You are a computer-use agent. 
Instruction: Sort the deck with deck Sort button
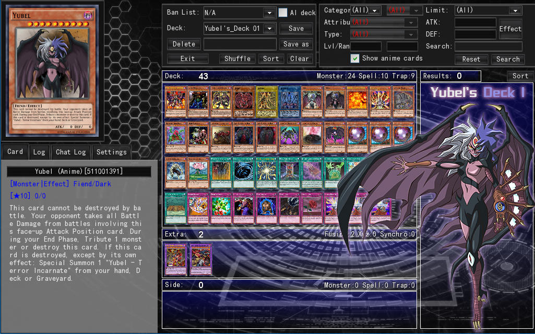(x=271, y=58)
